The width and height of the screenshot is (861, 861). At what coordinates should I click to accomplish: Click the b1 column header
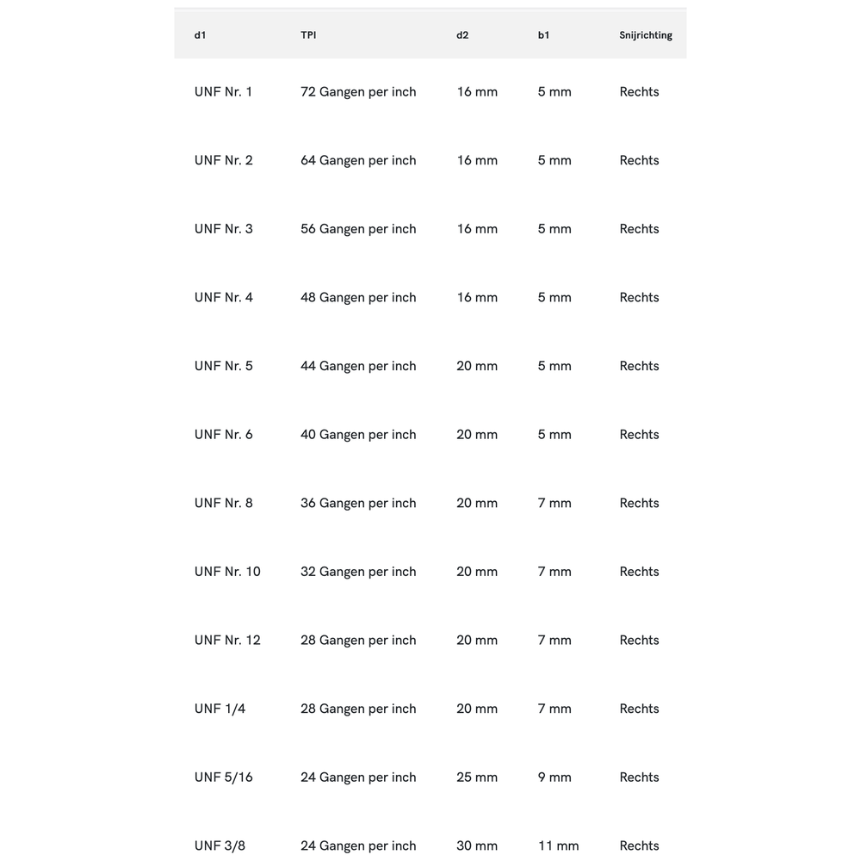pos(543,35)
